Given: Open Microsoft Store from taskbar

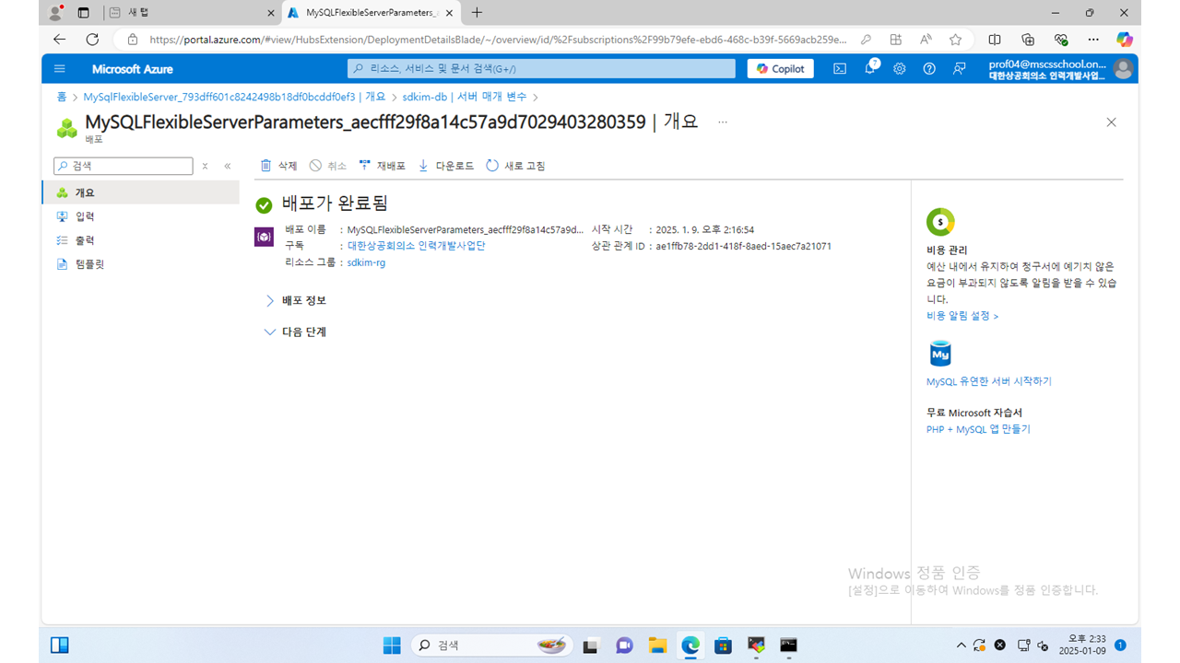Looking at the screenshot, I should click(724, 646).
